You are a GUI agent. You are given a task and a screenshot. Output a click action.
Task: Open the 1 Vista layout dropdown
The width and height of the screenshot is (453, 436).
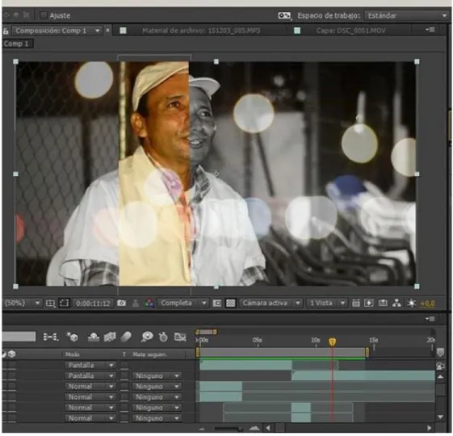326,303
